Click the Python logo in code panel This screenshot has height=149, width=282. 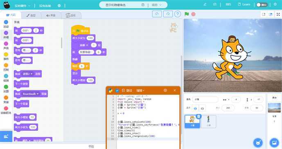pos(110,90)
